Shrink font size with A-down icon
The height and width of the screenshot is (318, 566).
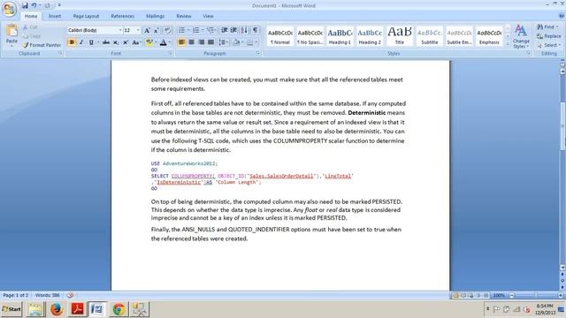point(157,30)
